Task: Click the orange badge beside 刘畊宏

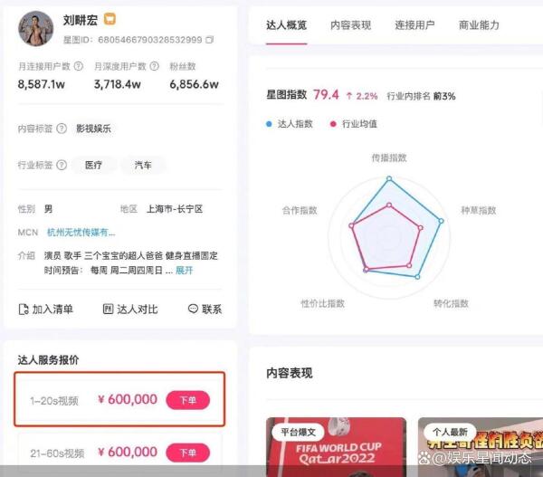Action: pyautogui.click(x=110, y=19)
